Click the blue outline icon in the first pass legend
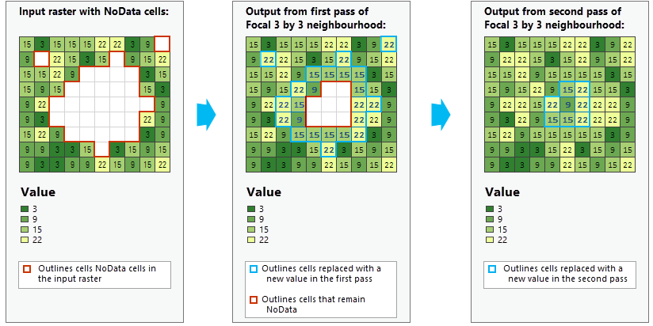The width and height of the screenshot is (653, 326). 254,269
